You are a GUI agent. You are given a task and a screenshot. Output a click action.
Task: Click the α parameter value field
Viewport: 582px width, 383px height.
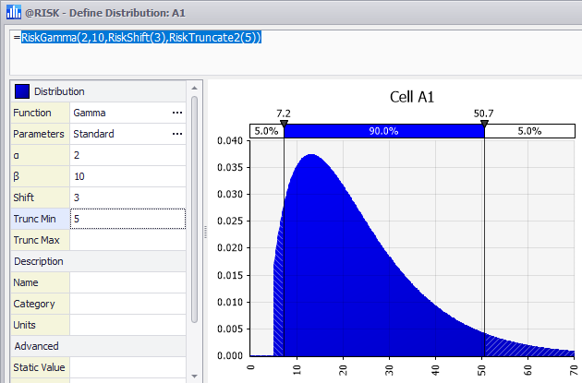[x=127, y=155]
